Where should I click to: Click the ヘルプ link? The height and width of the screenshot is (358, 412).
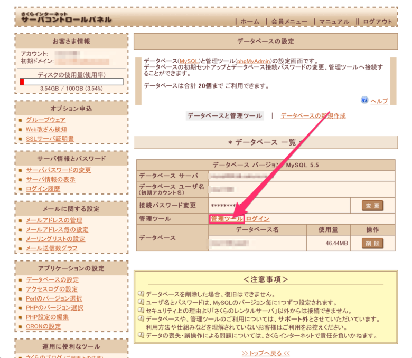[379, 101]
